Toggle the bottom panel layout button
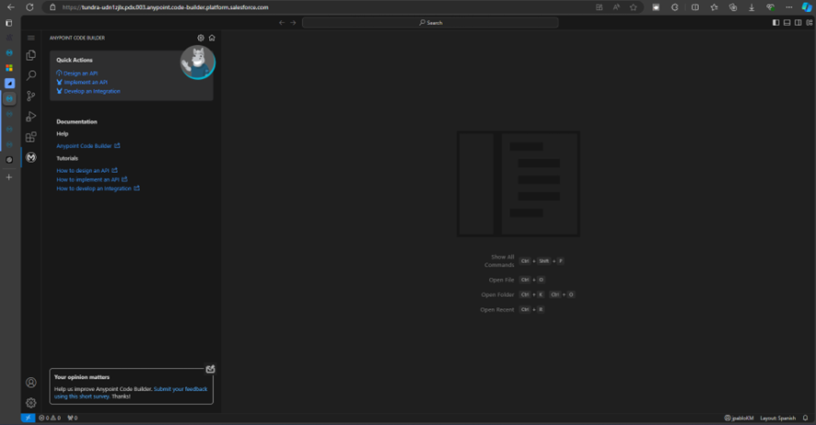The image size is (816, 425). (787, 23)
